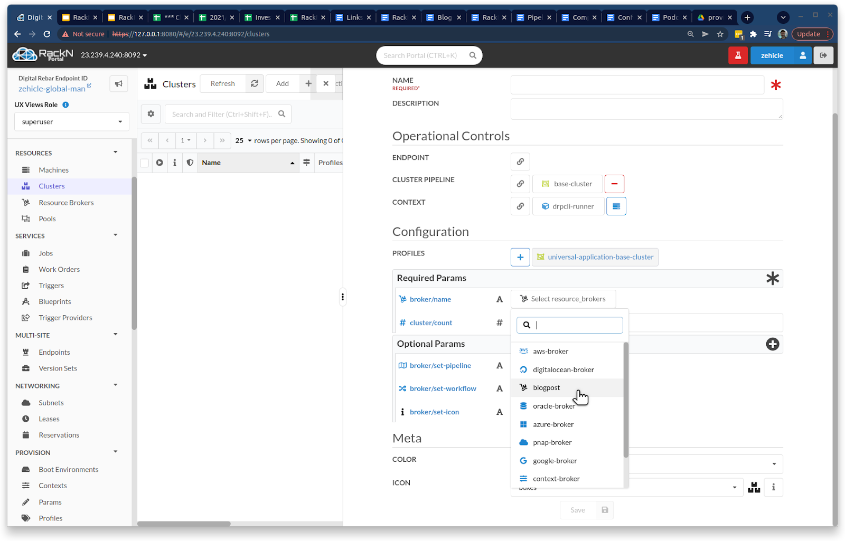Screen dimensions: 845x541
Task: Click the blue server icon beside drpcli-runner
Action: tap(616, 206)
